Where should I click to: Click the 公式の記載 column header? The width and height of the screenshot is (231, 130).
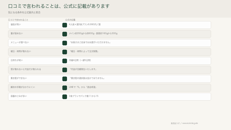tap(70, 20)
